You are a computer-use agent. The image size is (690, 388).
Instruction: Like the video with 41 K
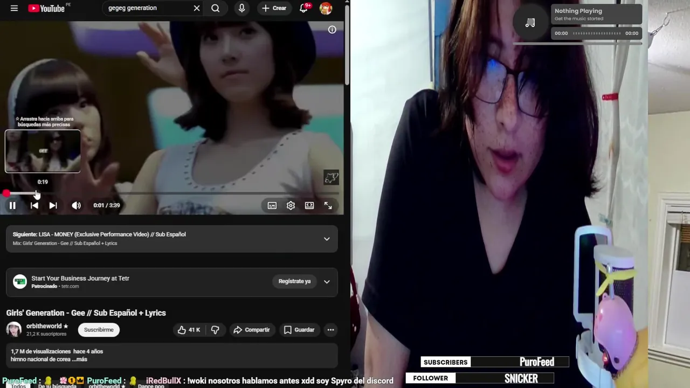189,330
